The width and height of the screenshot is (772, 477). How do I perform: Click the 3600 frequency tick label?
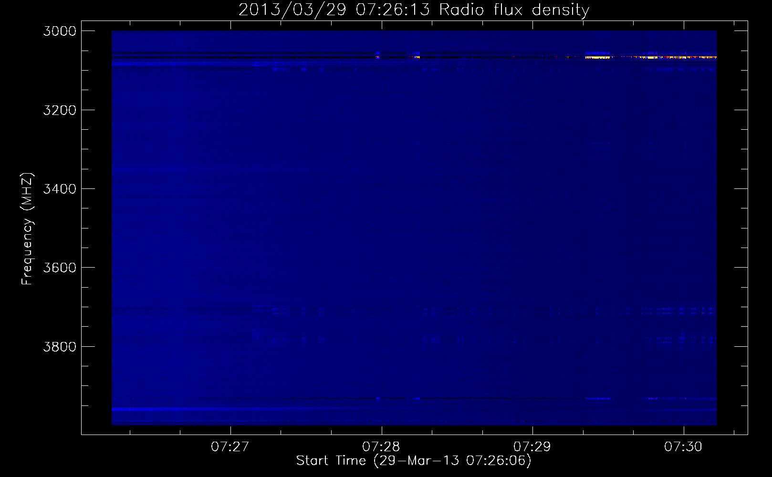(60, 268)
